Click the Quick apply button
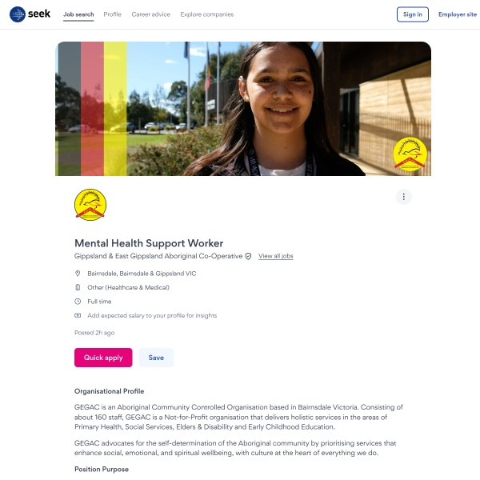This screenshot has height=480, width=480. pyautogui.click(x=103, y=358)
